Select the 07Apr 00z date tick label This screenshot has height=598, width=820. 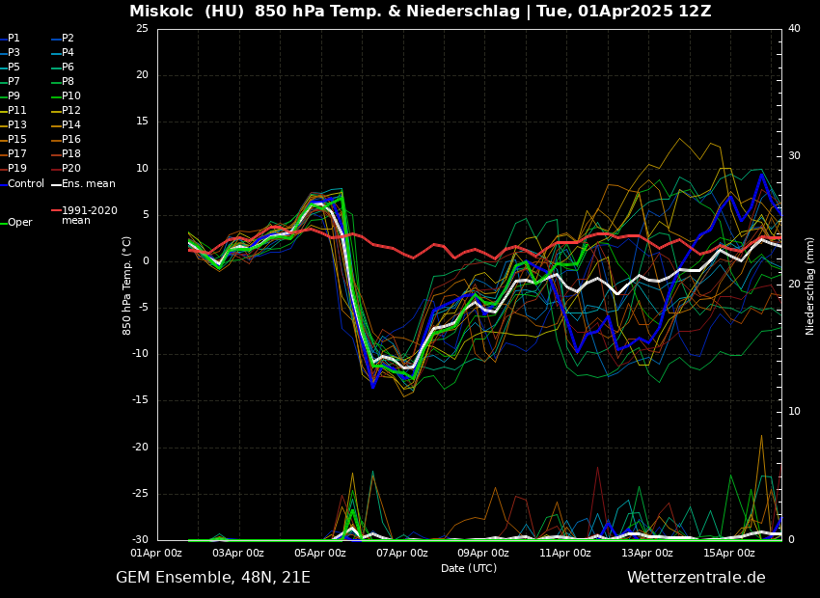click(x=401, y=553)
